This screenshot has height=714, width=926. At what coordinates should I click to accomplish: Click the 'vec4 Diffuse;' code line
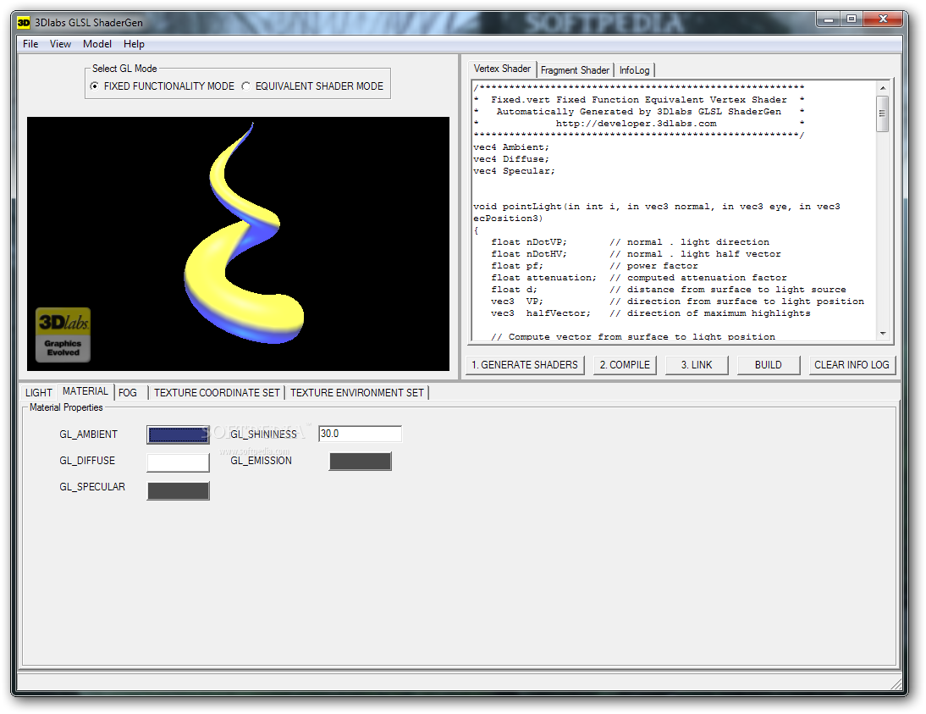[x=511, y=159]
